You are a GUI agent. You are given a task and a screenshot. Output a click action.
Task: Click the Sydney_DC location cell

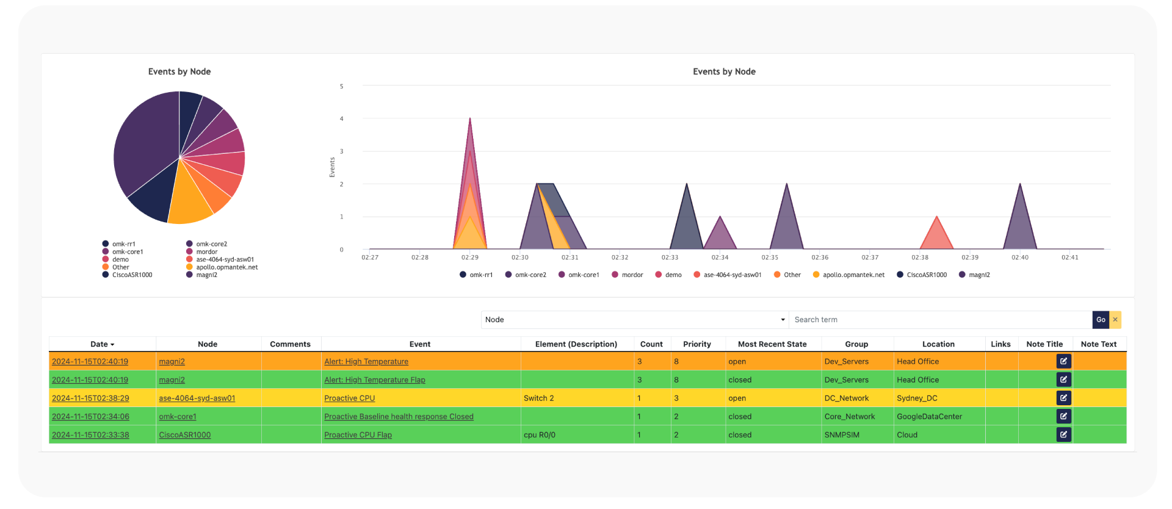(x=939, y=398)
